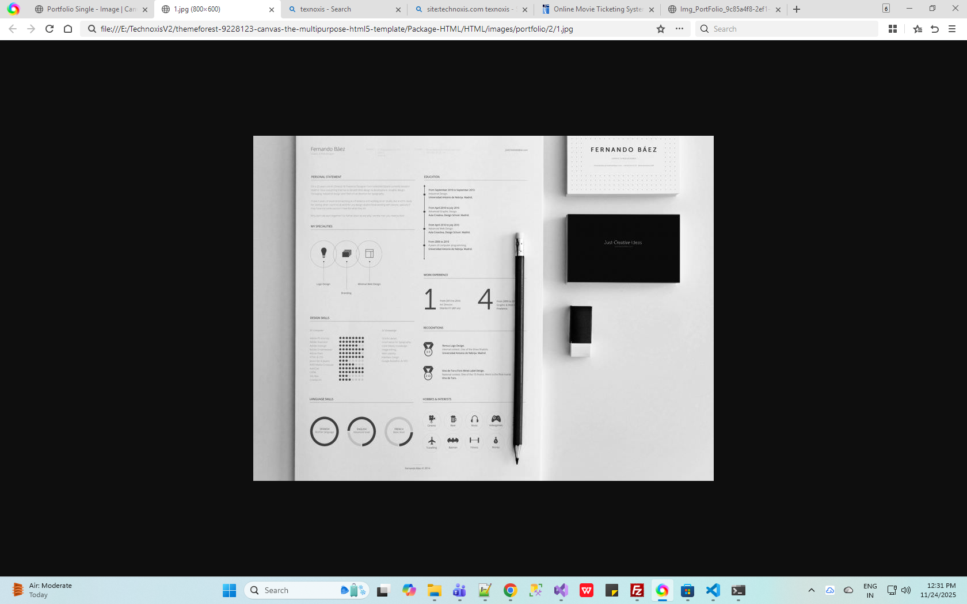Click the browser Search box
The height and width of the screenshot is (604, 967).
tap(789, 29)
